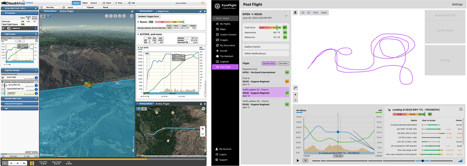Close the Landing @ KEUG RWY 17L panel
The height and width of the screenshot is (166, 467).
(x=461, y=109)
